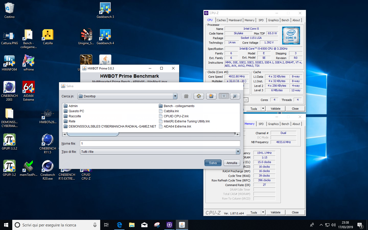Click the Annulla button

pyautogui.click(x=232, y=163)
